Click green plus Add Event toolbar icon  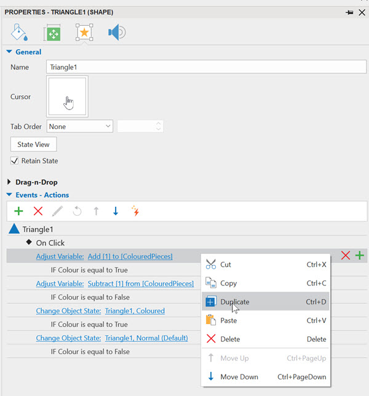[18, 211]
